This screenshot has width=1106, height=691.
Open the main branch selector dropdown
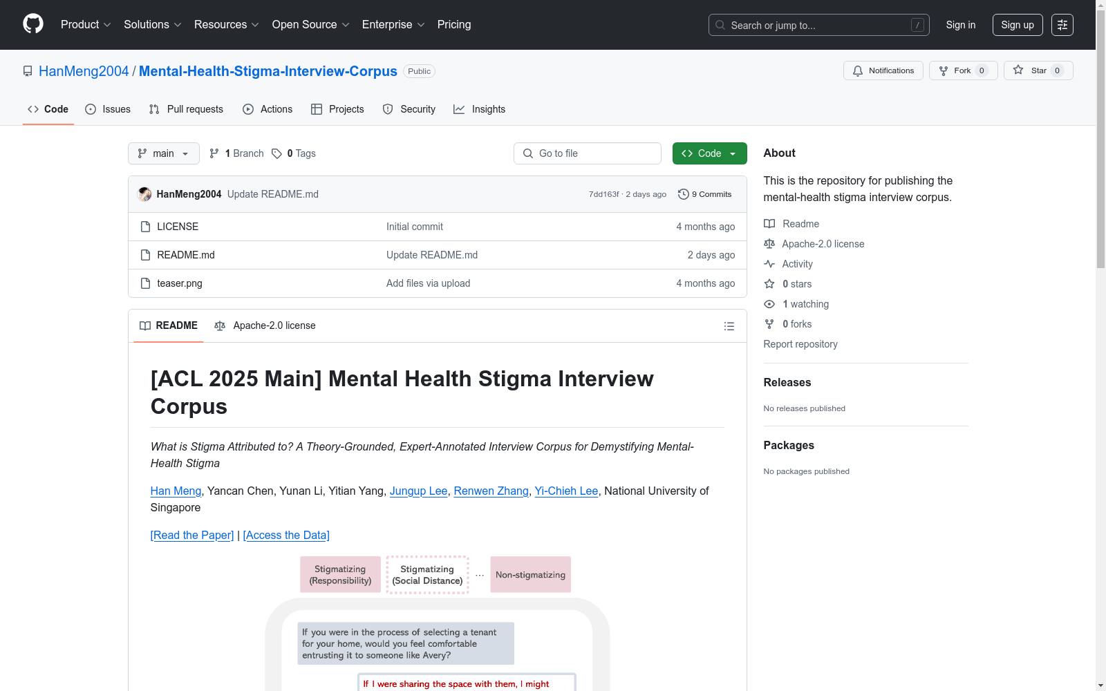[x=164, y=153]
